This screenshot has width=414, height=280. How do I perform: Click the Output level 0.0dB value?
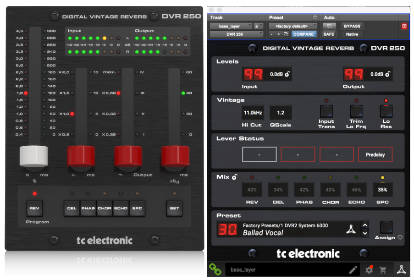pos(377,74)
